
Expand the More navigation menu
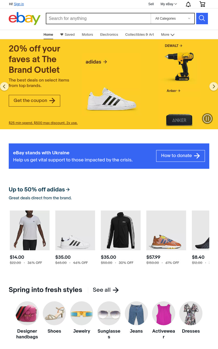pyautogui.click(x=168, y=35)
